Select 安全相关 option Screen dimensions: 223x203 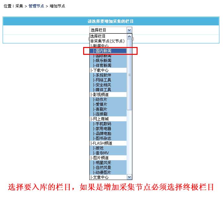click(102, 85)
